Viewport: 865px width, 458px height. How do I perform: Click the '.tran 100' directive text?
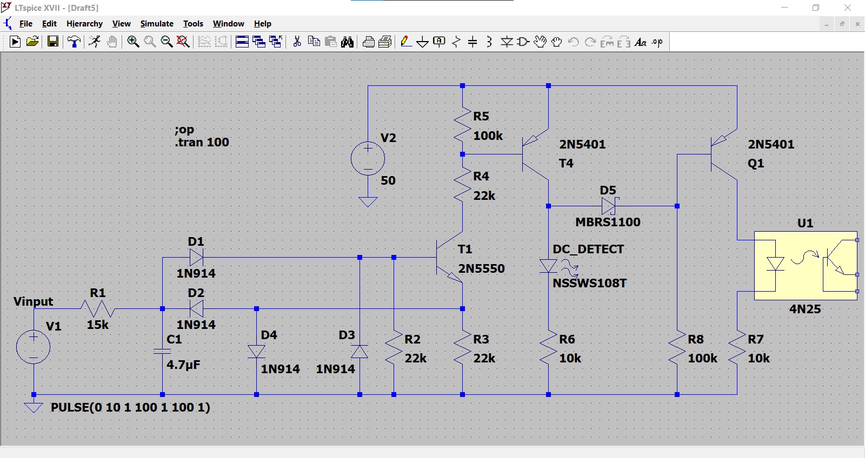tap(202, 142)
